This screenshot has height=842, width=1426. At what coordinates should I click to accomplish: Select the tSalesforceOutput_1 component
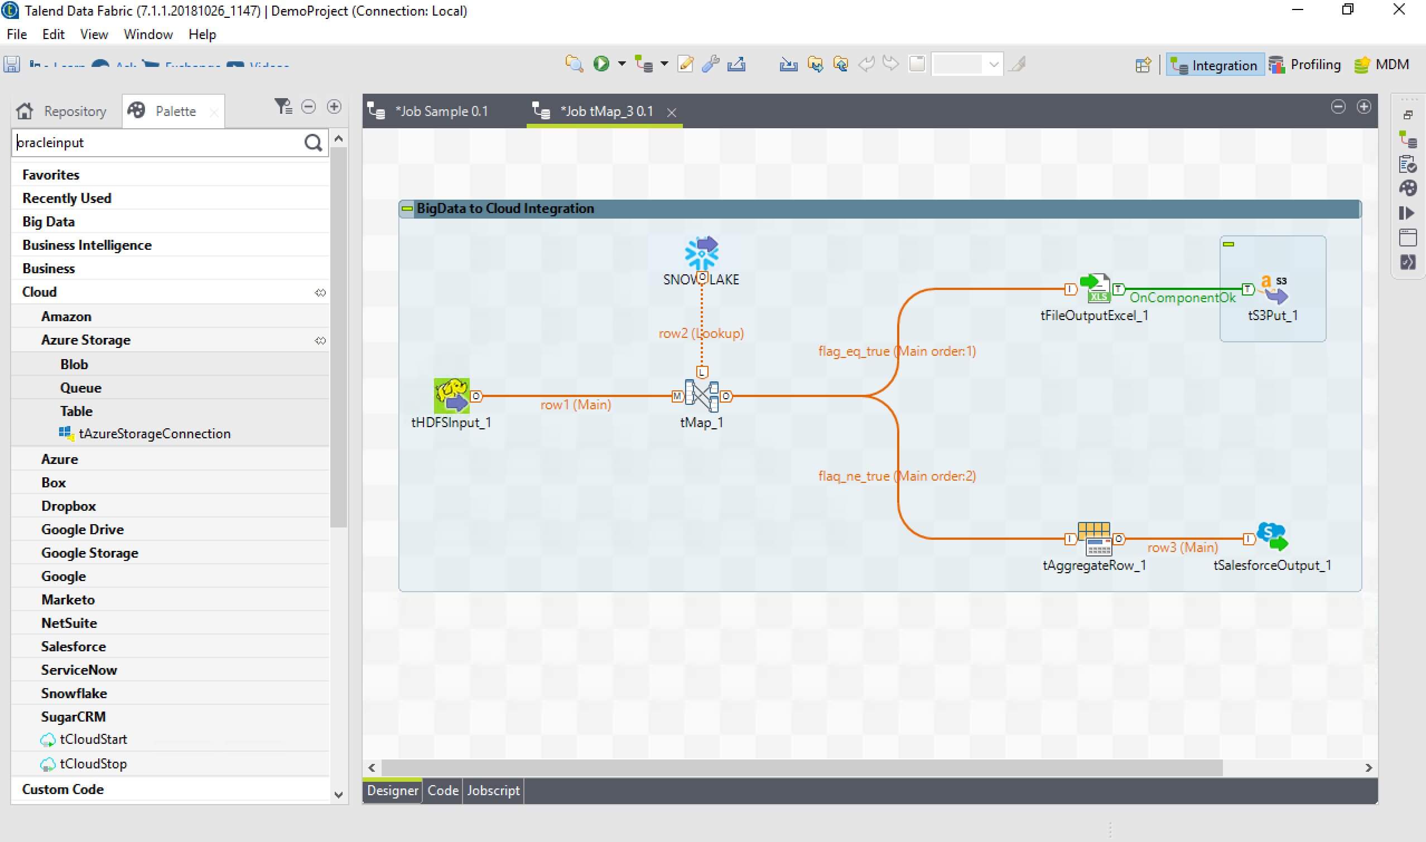[1272, 537]
